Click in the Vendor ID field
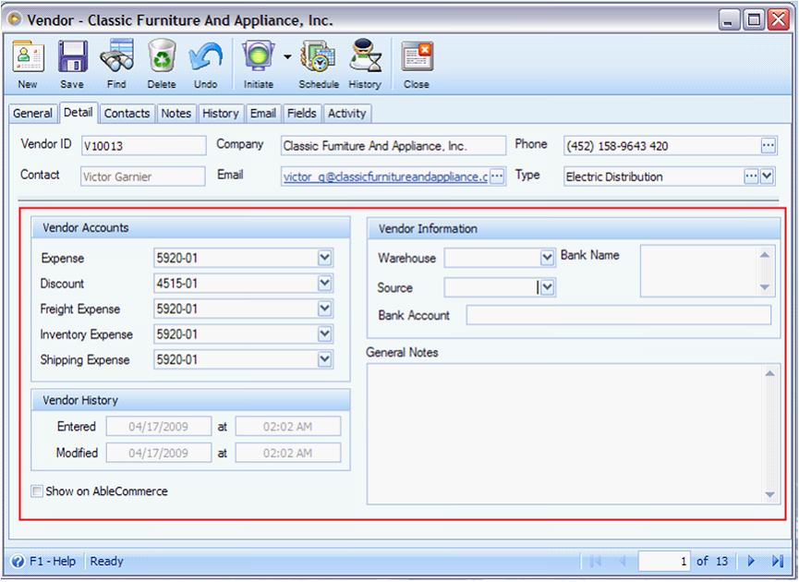The height and width of the screenshot is (582, 799). coord(144,146)
